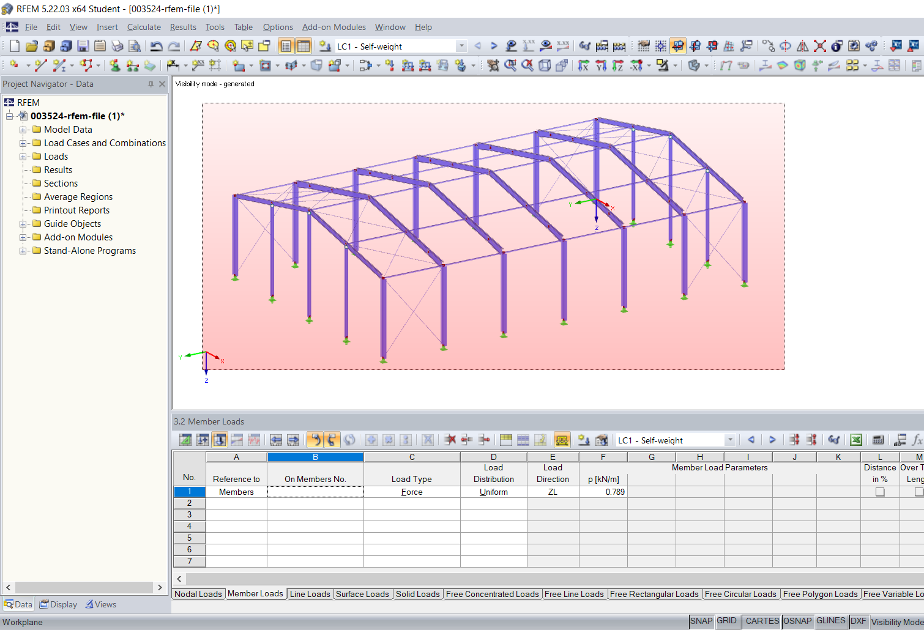This screenshot has height=630, width=924.
Task: Expand the Model Data tree node
Action: click(x=23, y=130)
